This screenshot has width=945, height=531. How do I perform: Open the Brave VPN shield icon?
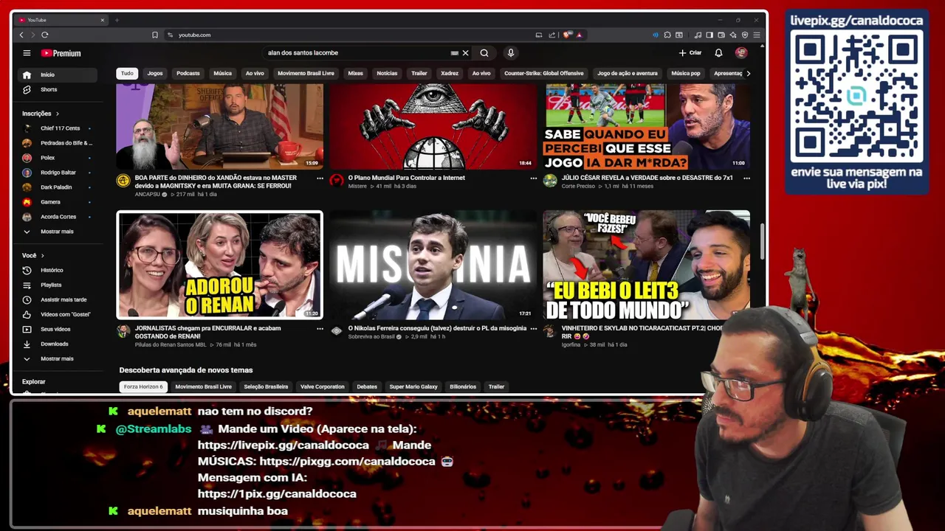pos(745,35)
